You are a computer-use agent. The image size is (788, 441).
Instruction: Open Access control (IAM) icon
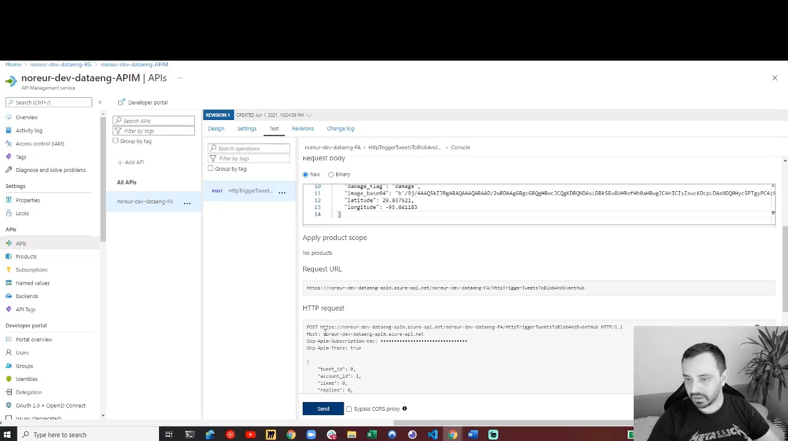coord(9,143)
